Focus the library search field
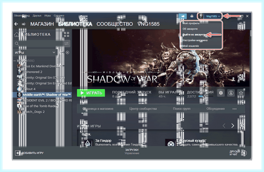 [38, 44]
